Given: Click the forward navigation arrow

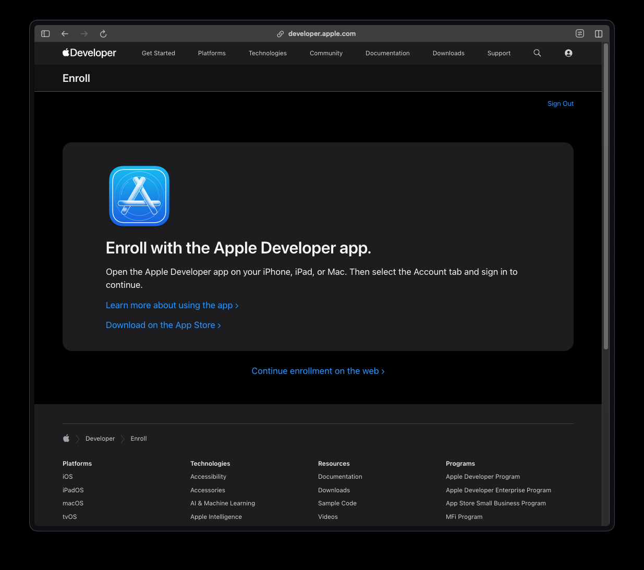Looking at the screenshot, I should click(84, 34).
